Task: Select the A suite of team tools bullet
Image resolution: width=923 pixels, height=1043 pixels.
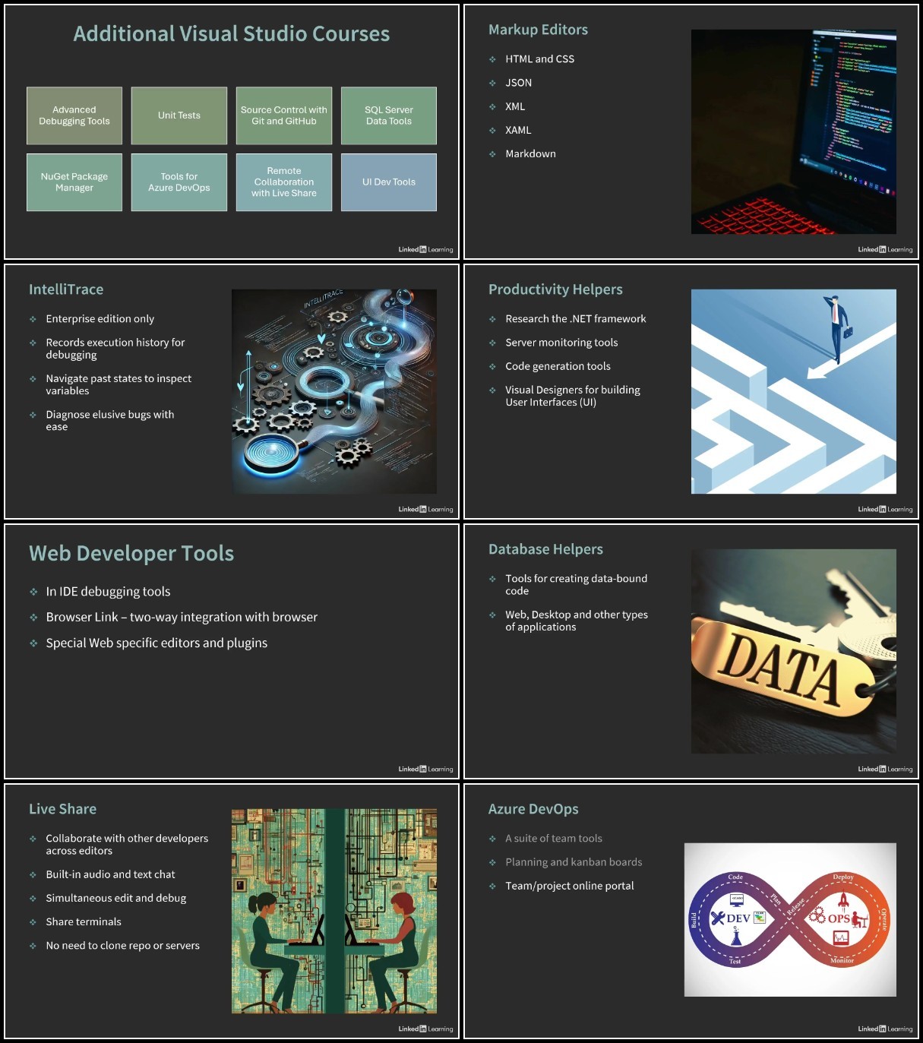Action: [554, 839]
